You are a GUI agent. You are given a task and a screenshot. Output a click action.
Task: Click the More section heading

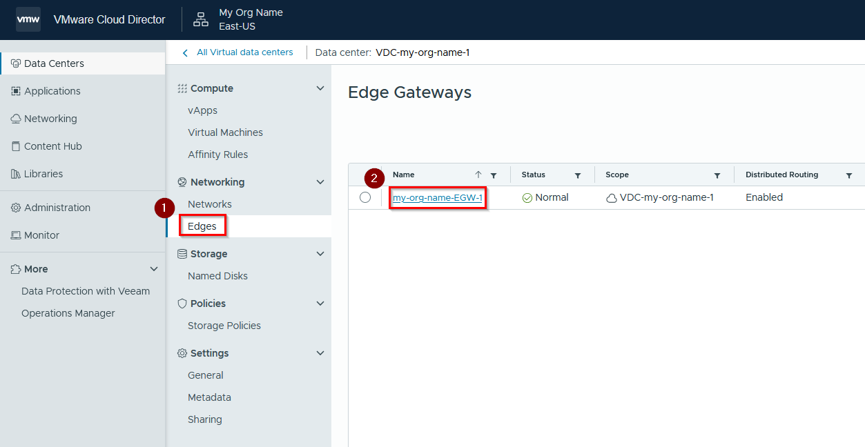[x=36, y=269]
